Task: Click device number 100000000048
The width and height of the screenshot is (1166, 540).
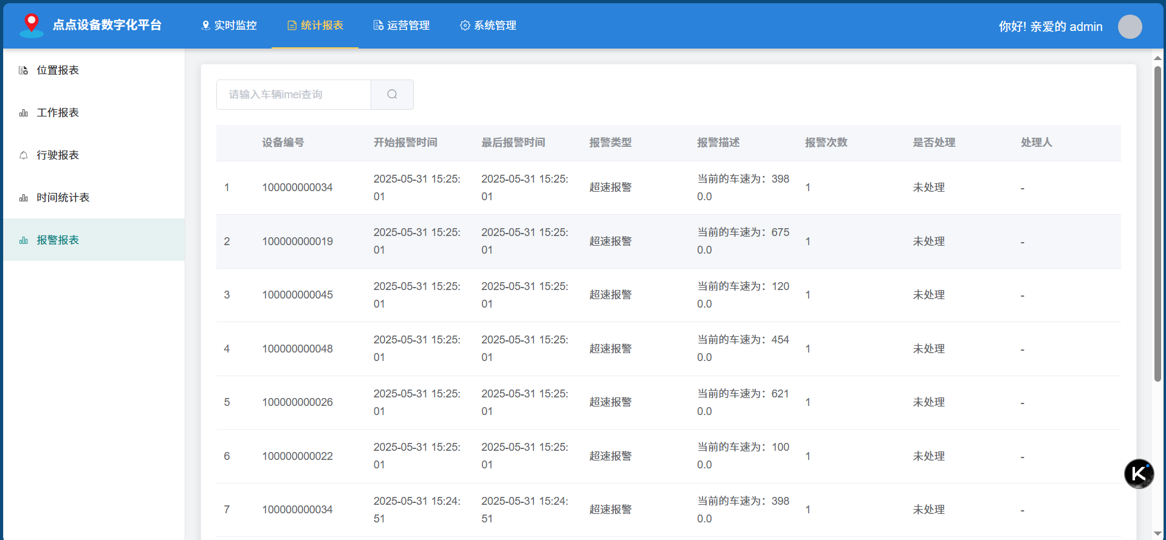Action: [x=298, y=349]
